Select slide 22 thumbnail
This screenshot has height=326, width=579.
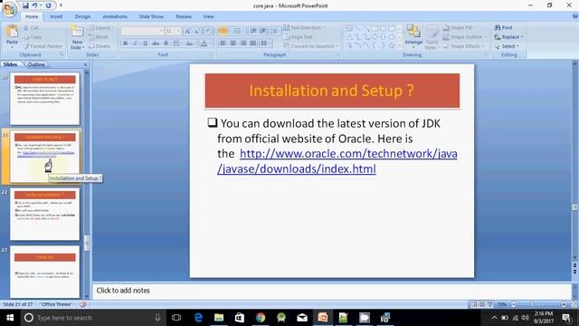(44, 215)
